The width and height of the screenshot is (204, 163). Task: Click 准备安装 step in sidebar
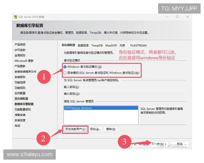[x=20, y=115]
